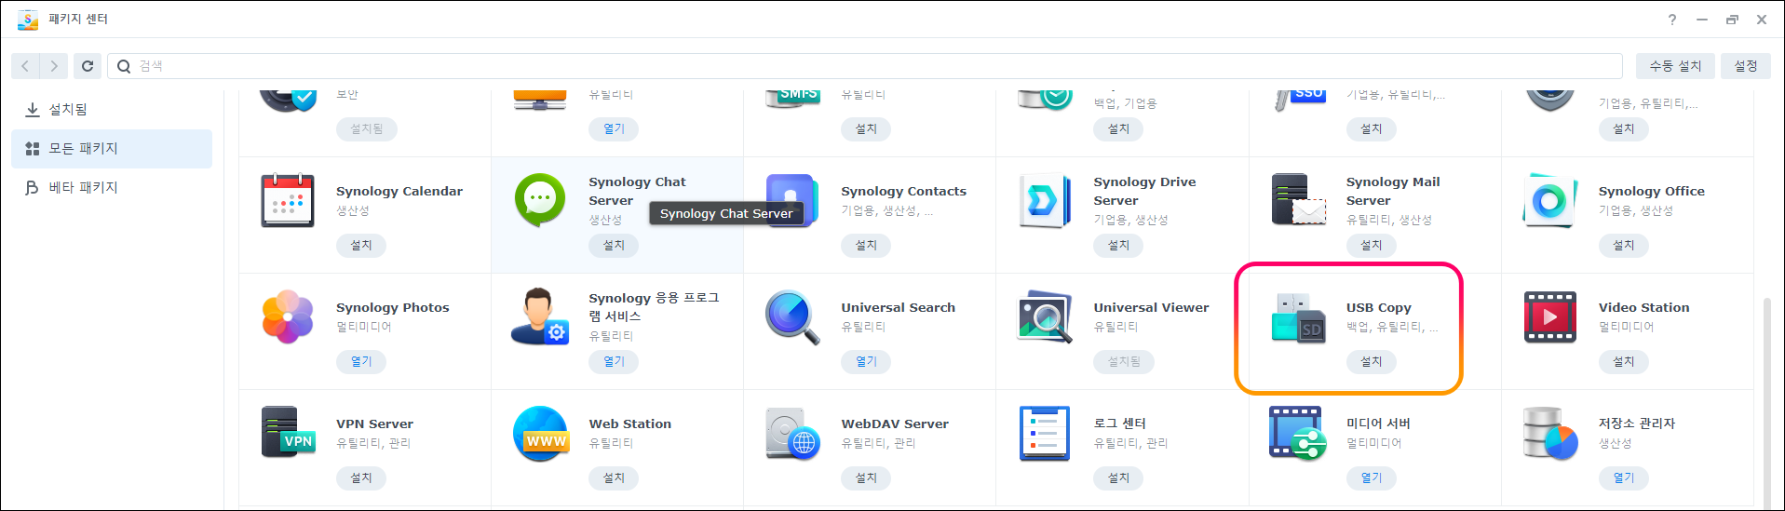1785x511 pixels.
Task: Install Synology Office via 설치 button
Action: pos(1623,245)
